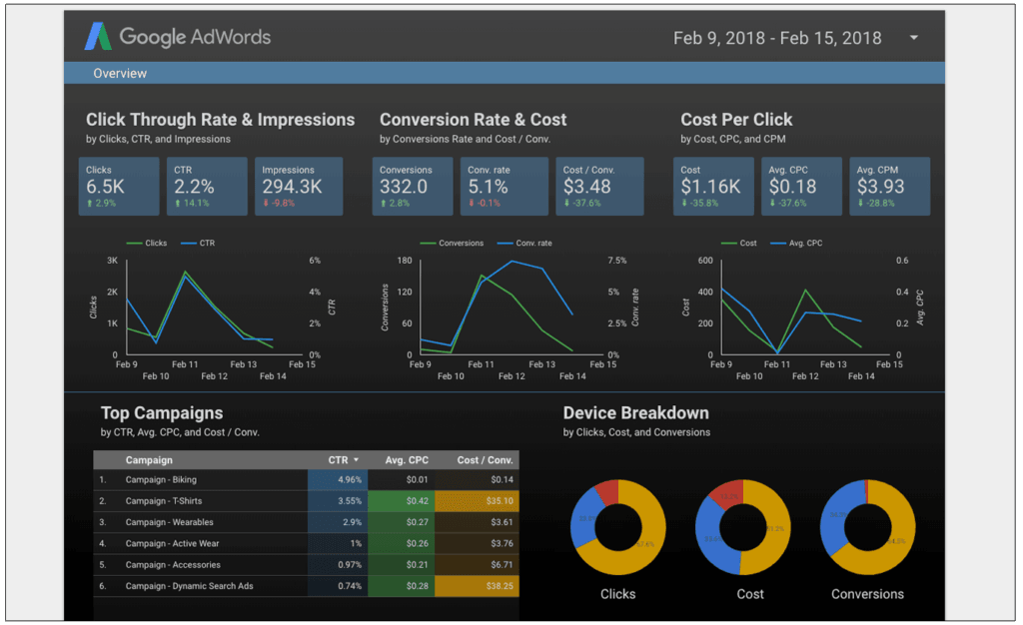Screen dimensions: 1023x625
Task: Click the 3.55% CTR cell
Action: pos(338,501)
